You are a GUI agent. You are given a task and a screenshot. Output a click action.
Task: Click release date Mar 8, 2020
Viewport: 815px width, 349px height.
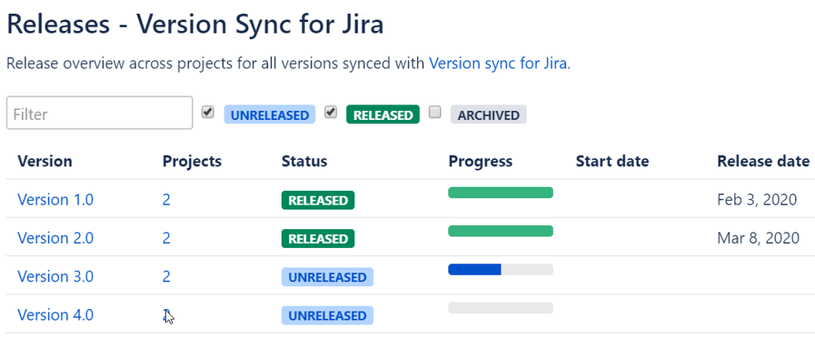pos(759,238)
